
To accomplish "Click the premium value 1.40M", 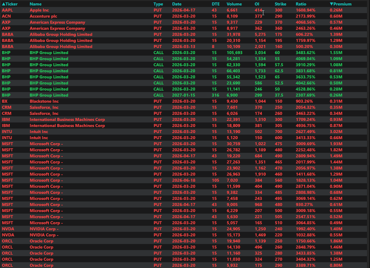I will coord(336,229).
